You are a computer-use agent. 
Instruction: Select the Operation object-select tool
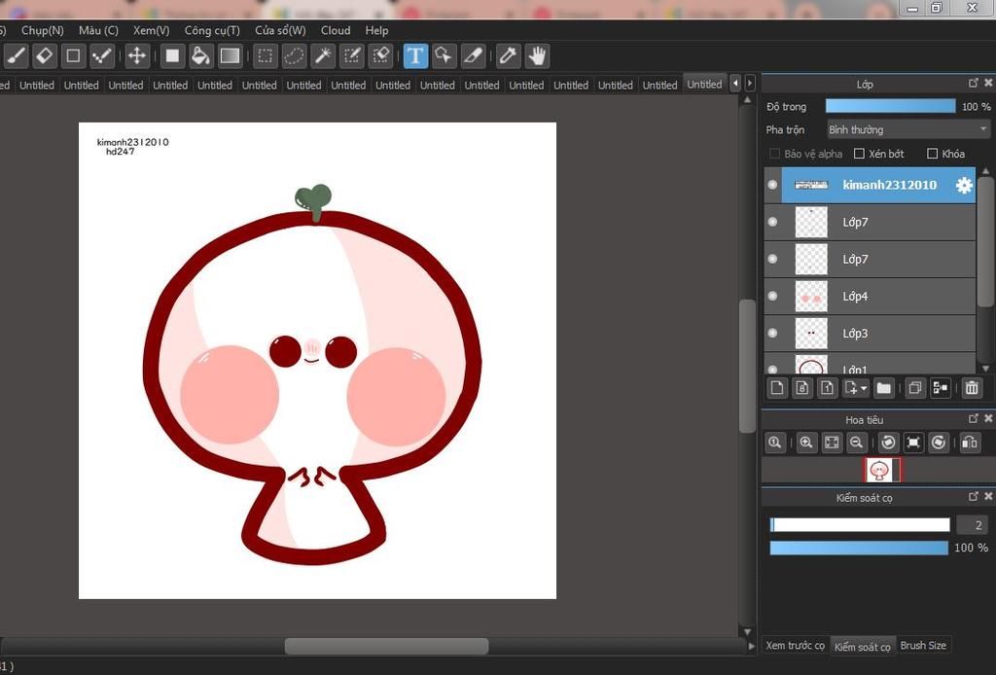click(x=444, y=55)
